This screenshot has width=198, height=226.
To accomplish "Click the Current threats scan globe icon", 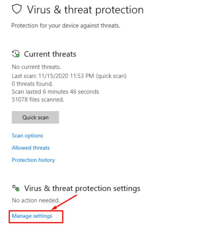I will pos(16,54).
